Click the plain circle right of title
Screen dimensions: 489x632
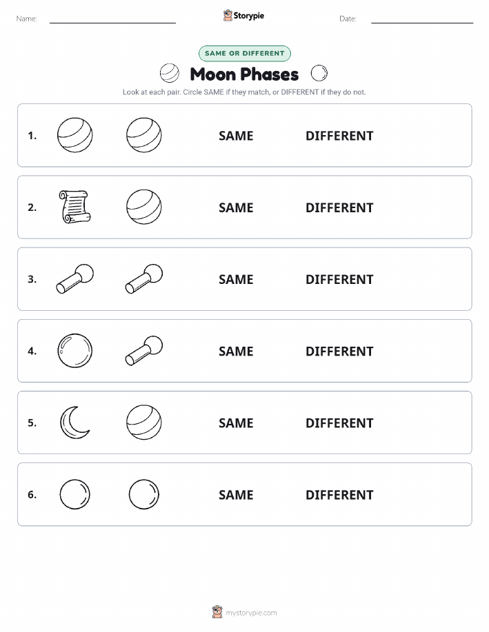tap(319, 73)
